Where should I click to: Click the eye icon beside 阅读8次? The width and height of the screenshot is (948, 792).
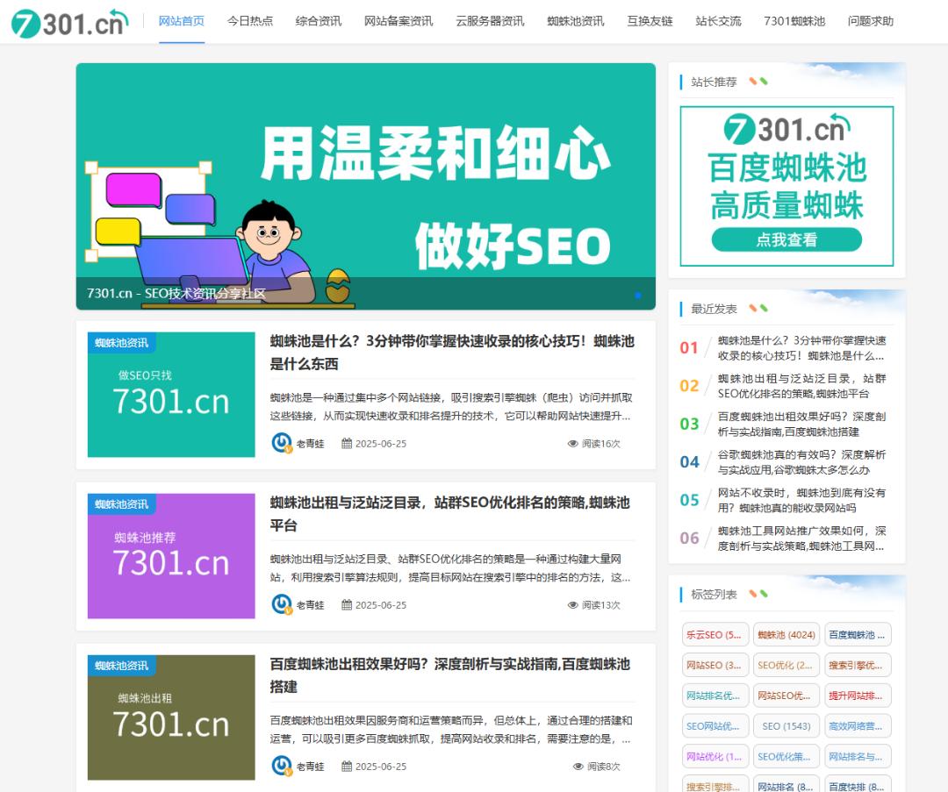578,766
